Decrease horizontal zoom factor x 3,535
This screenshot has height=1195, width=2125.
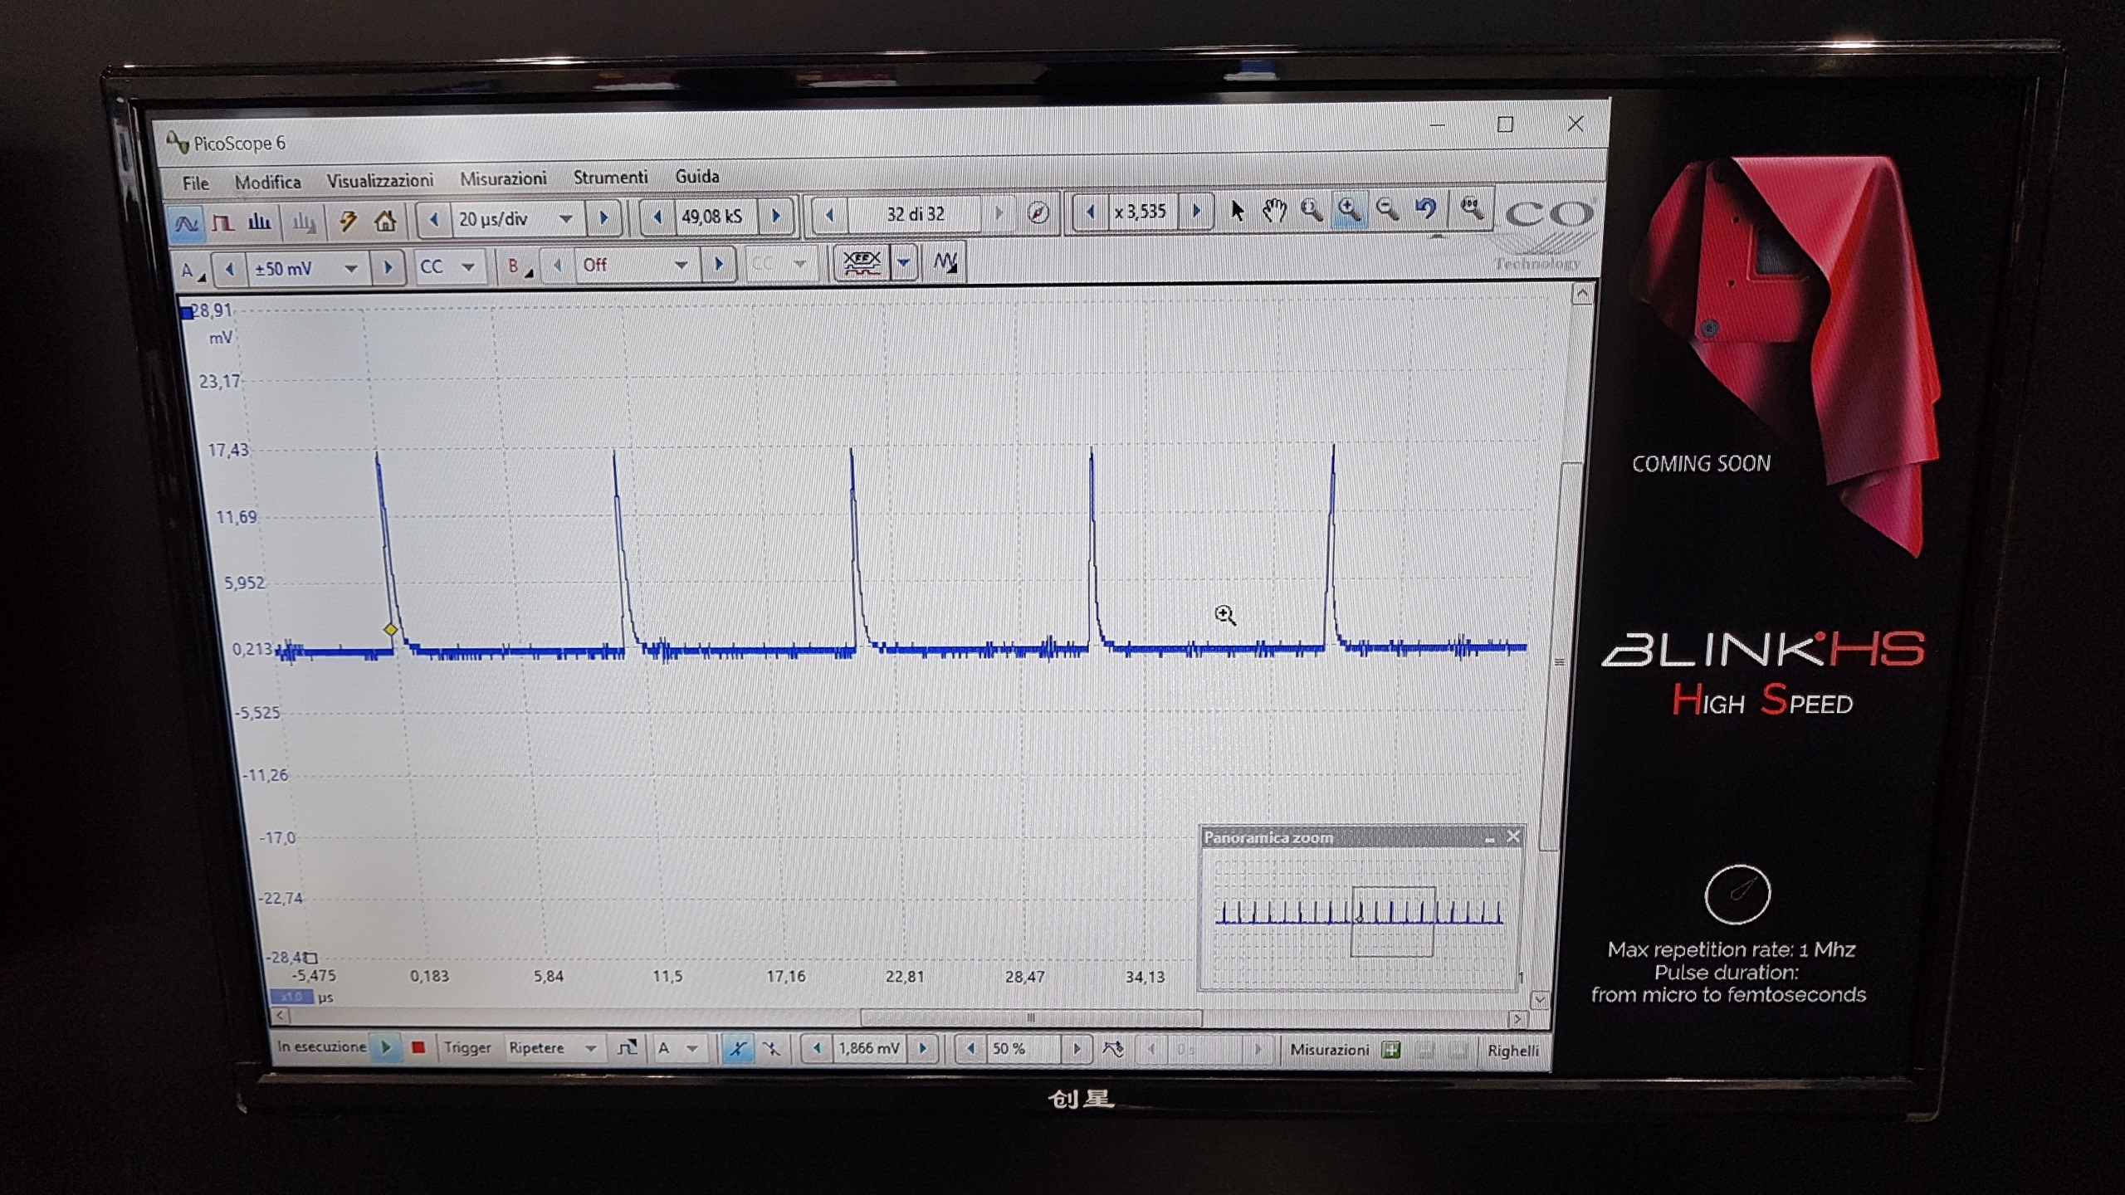click(1091, 212)
